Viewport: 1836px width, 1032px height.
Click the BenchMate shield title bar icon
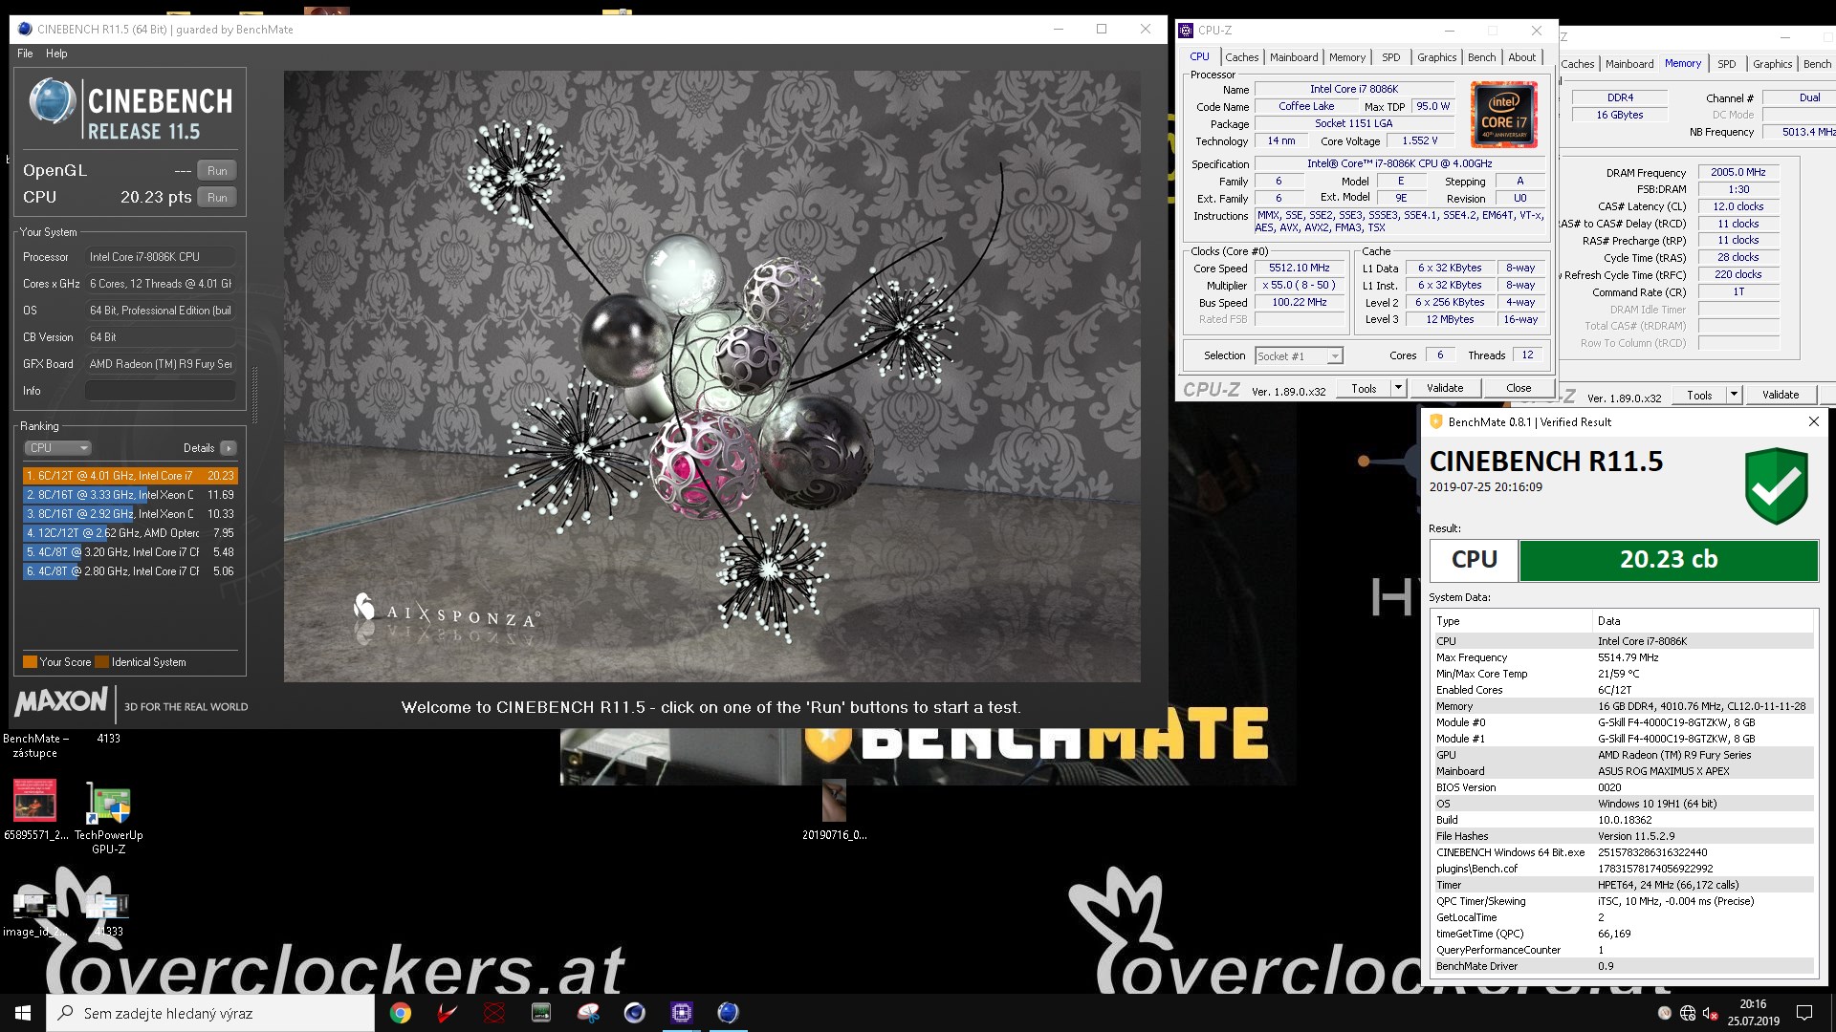click(1435, 421)
